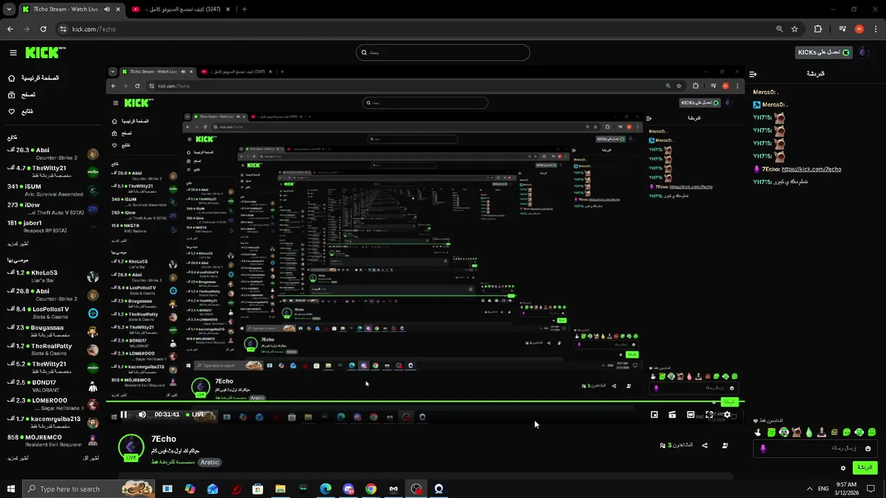Image resolution: width=886 pixels, height=498 pixels.
Task: Open iSUM Ark: Survival Ascended channel
Action: 53,190
